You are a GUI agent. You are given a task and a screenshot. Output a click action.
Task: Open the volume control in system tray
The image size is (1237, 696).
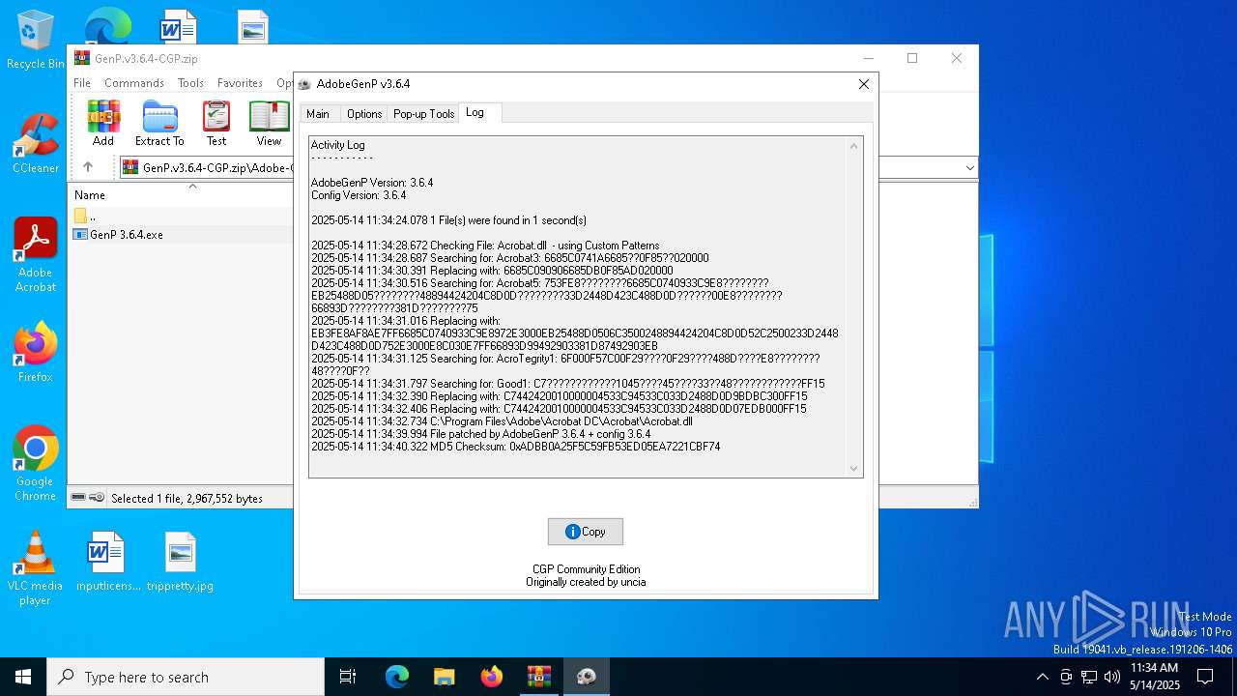click(x=1111, y=677)
